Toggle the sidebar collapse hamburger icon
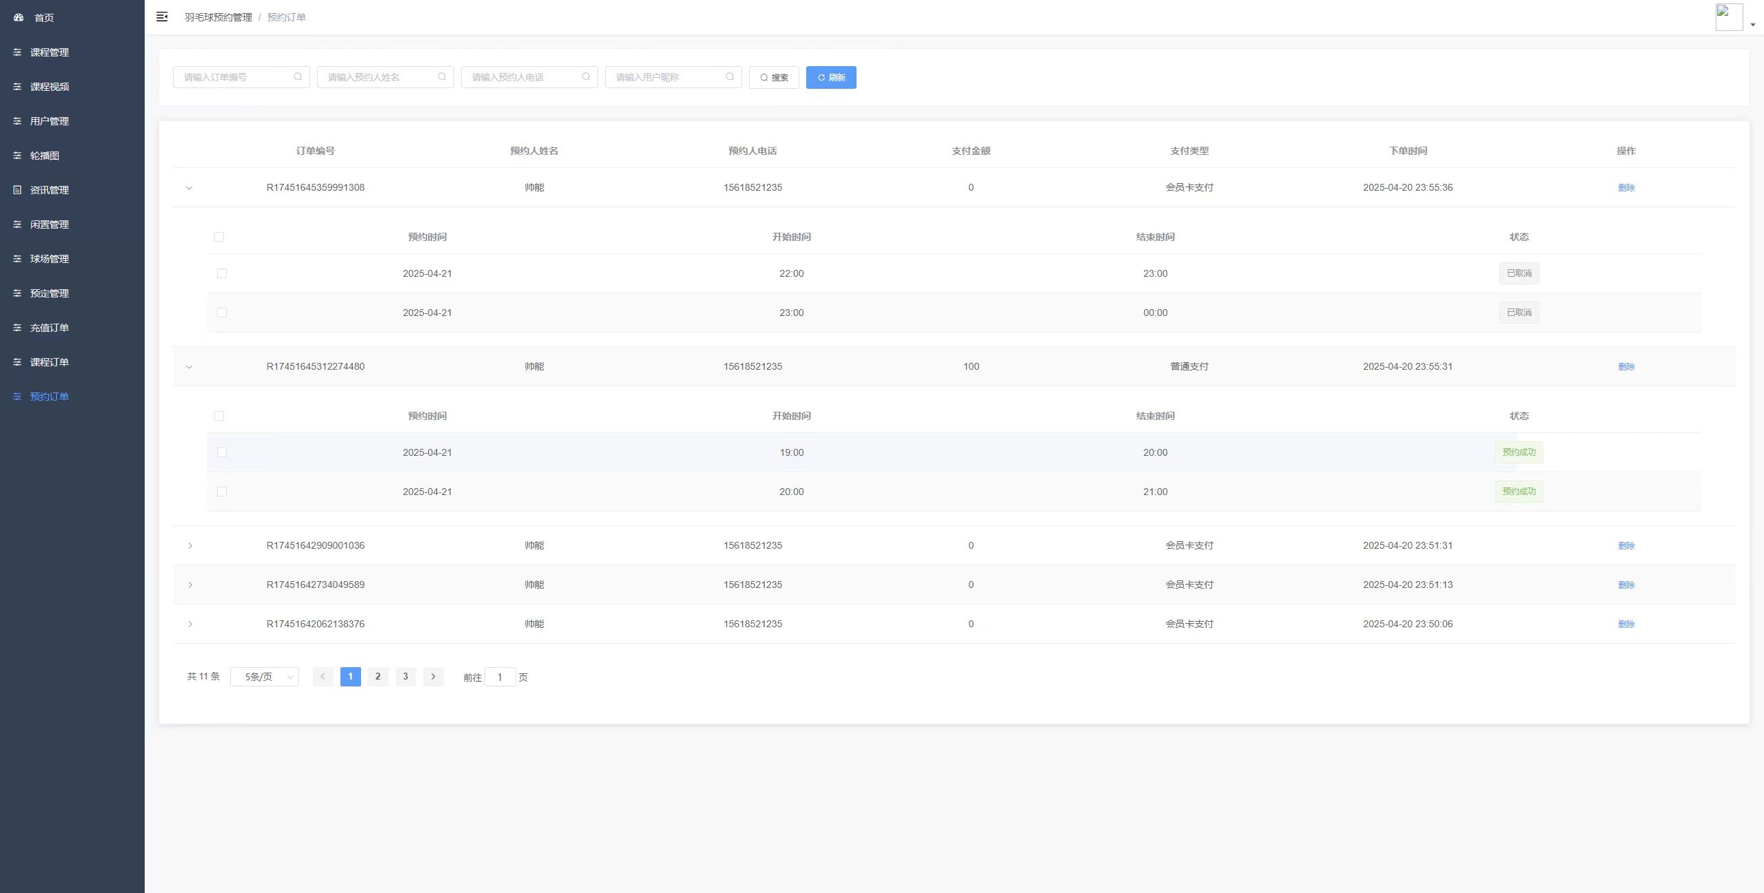Viewport: 1764px width, 893px height. [x=162, y=17]
